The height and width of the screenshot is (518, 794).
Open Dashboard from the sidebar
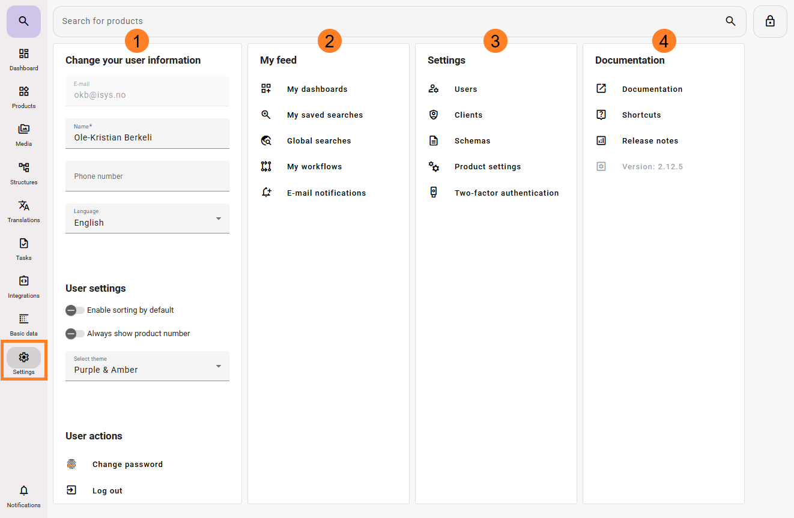coord(23,59)
